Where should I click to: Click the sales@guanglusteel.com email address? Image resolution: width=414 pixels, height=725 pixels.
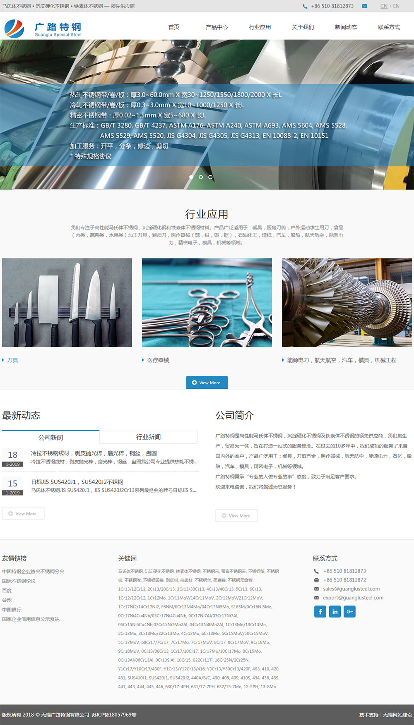coord(351,589)
